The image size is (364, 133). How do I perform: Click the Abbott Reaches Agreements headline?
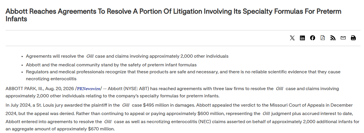pos(173,15)
